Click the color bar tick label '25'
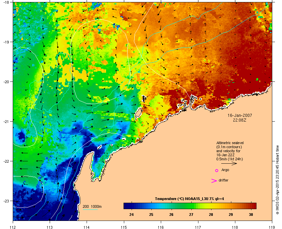 151,215
